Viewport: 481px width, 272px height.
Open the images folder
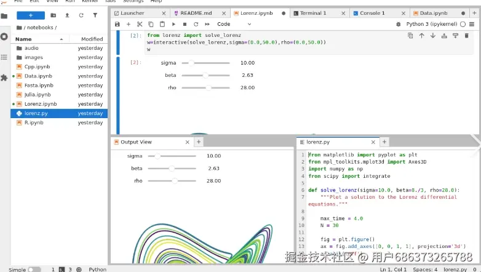59,57
